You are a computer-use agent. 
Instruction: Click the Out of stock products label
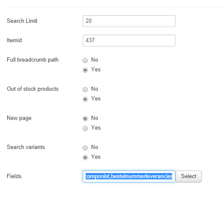(32, 89)
